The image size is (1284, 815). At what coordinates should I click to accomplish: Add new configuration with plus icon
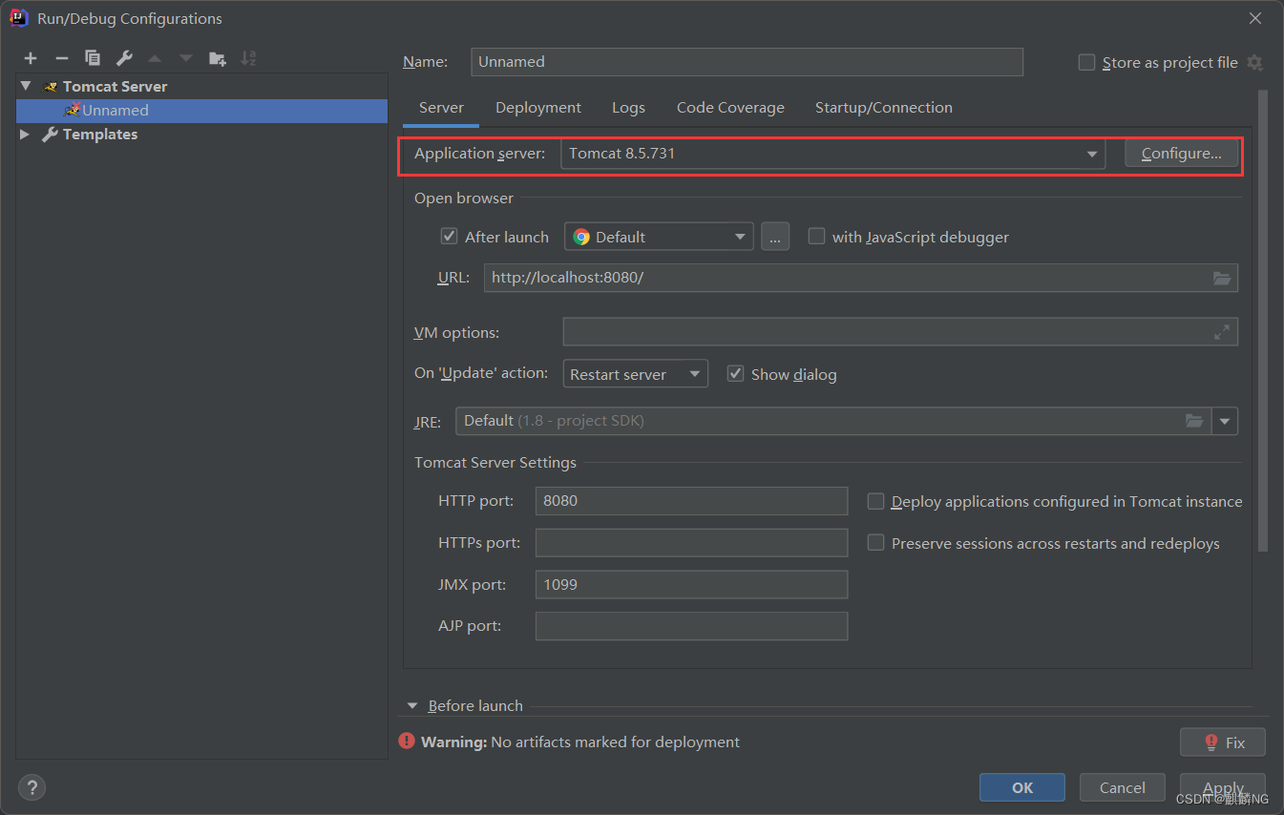(31, 58)
